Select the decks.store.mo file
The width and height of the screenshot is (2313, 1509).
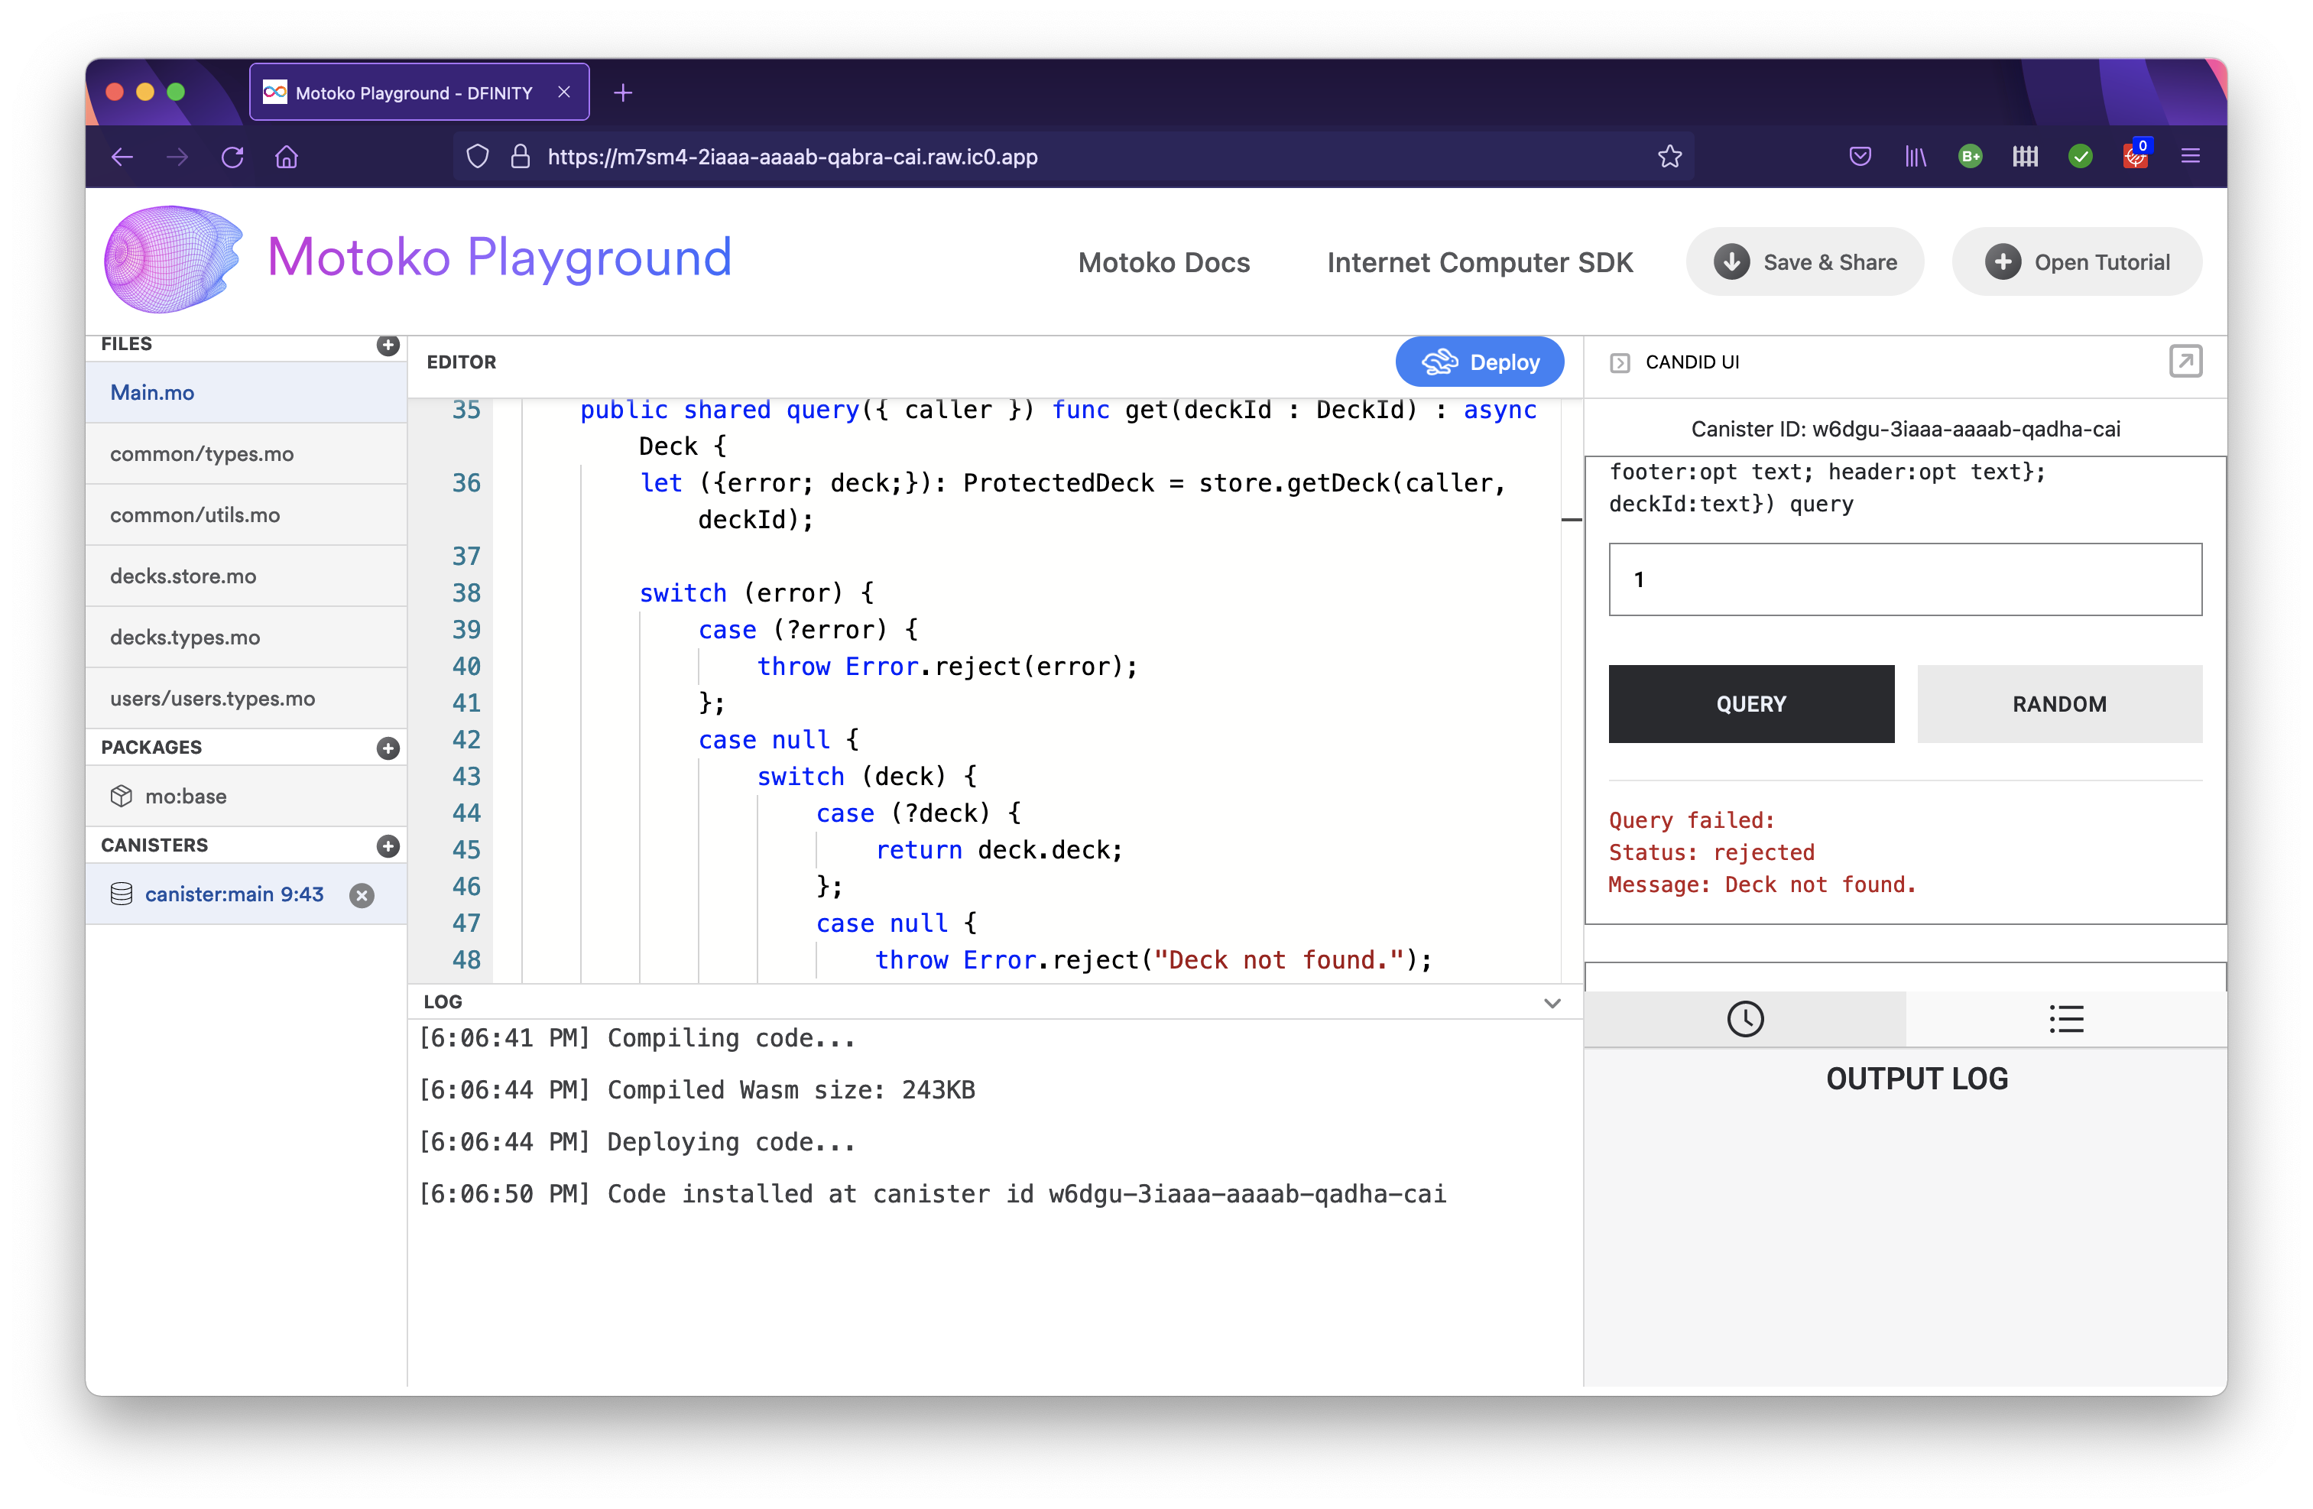point(183,575)
